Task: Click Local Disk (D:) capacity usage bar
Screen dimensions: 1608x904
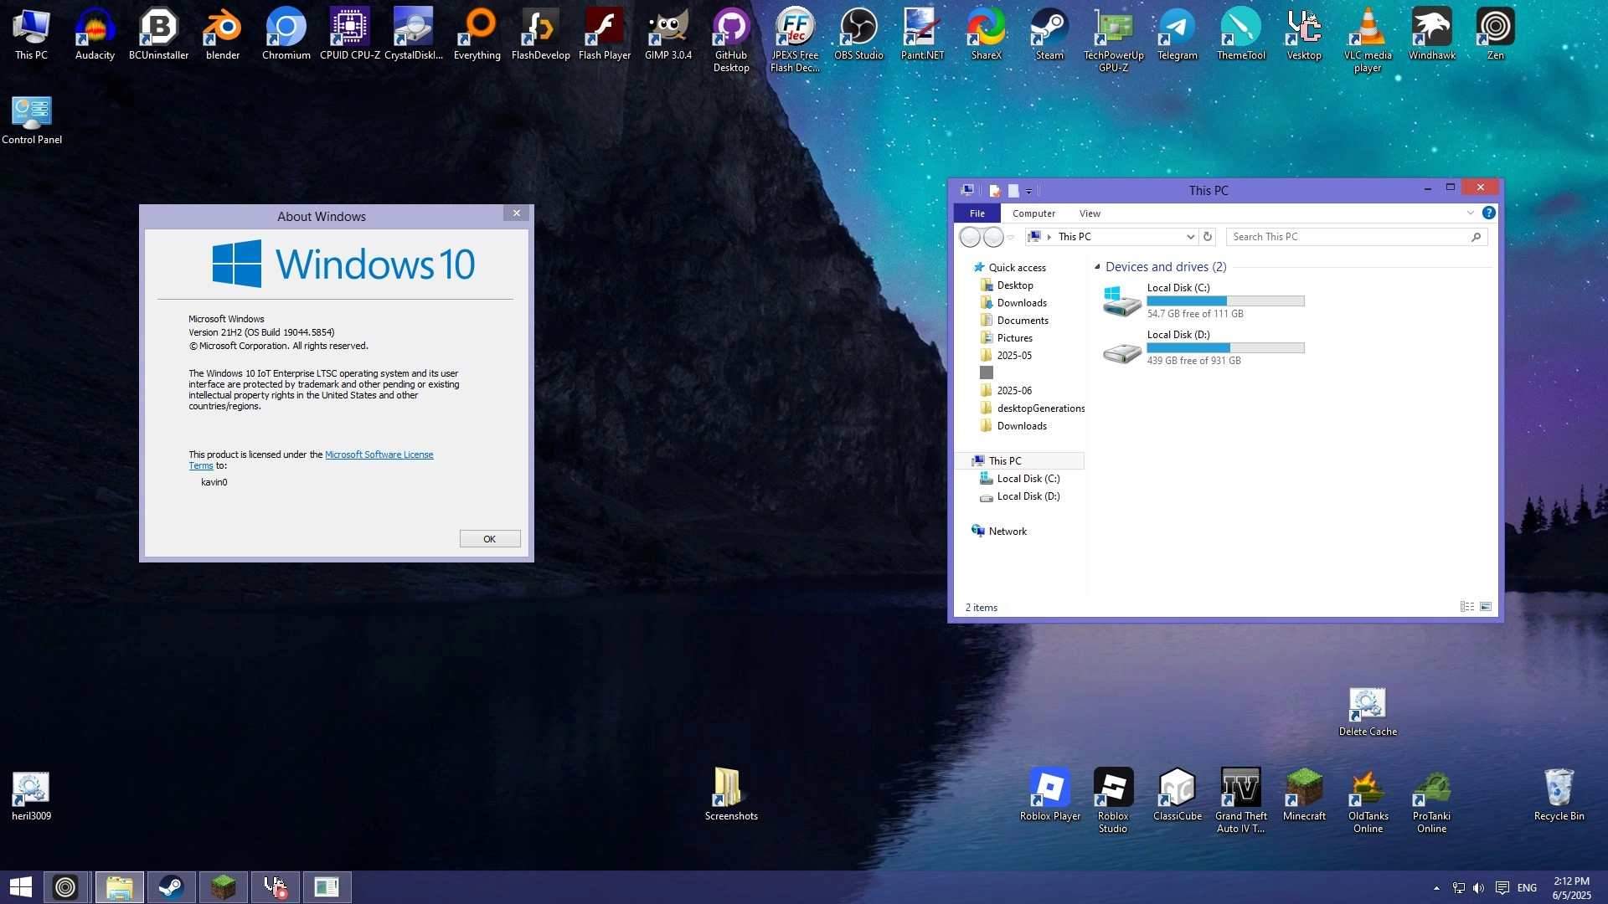Action: point(1225,348)
